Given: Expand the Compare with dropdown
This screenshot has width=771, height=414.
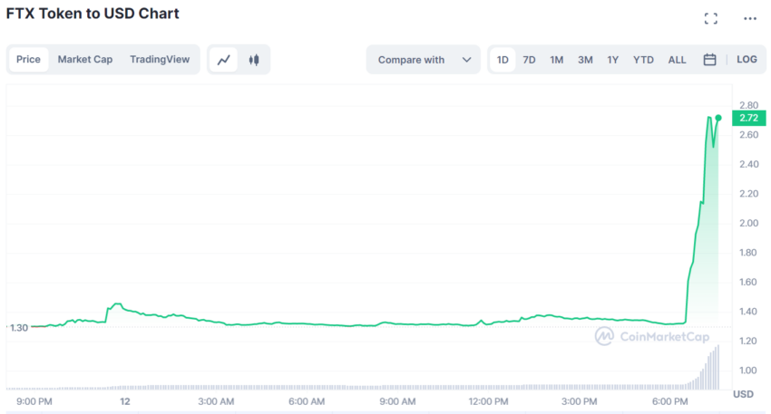Looking at the screenshot, I should (423, 60).
